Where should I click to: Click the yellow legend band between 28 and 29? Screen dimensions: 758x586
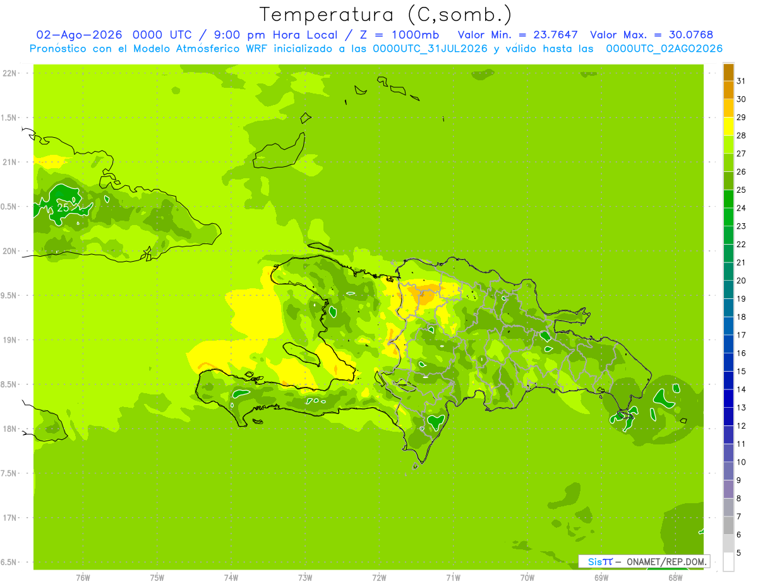(x=728, y=126)
